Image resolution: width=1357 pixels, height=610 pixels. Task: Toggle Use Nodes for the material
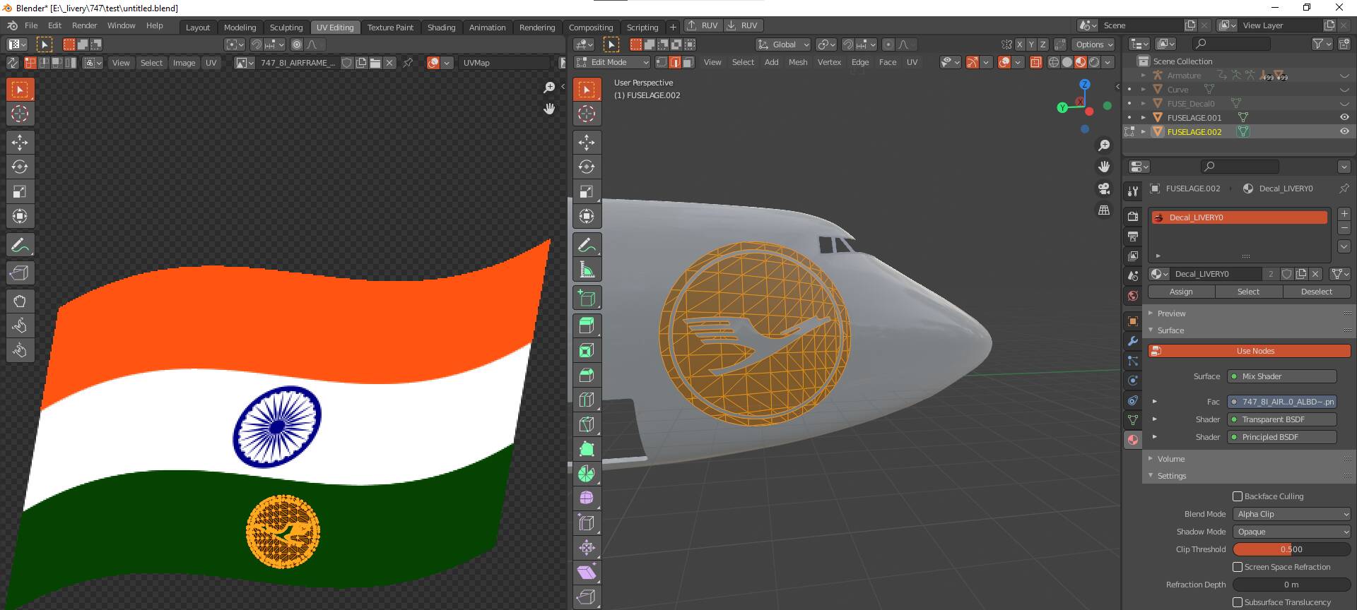coord(1249,351)
